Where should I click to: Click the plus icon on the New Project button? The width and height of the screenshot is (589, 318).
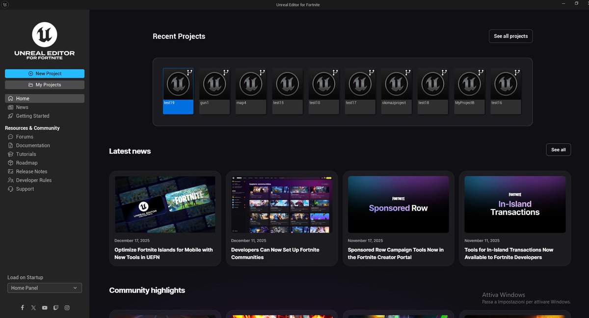click(30, 74)
